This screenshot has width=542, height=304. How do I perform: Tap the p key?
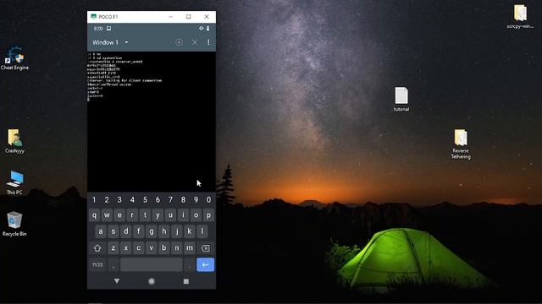click(209, 215)
